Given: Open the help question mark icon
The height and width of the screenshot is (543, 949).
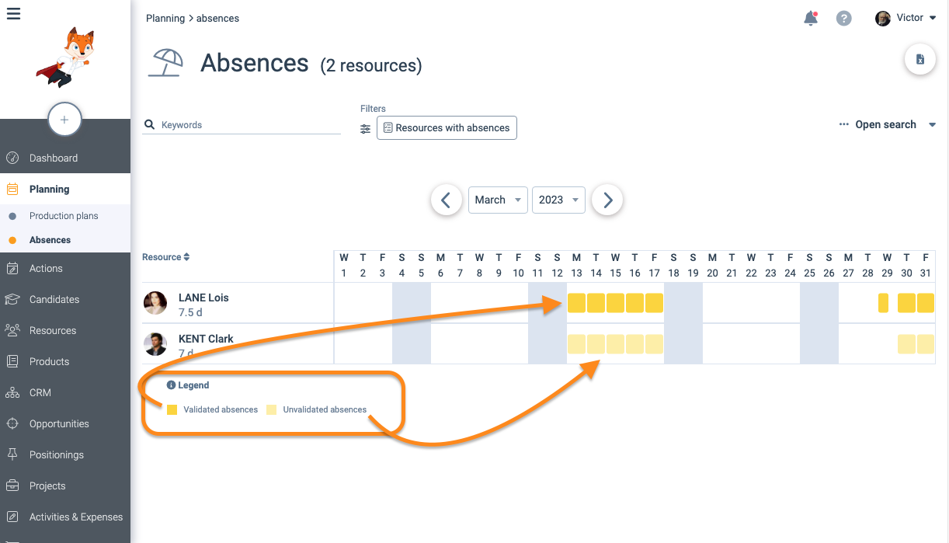Looking at the screenshot, I should [843, 18].
